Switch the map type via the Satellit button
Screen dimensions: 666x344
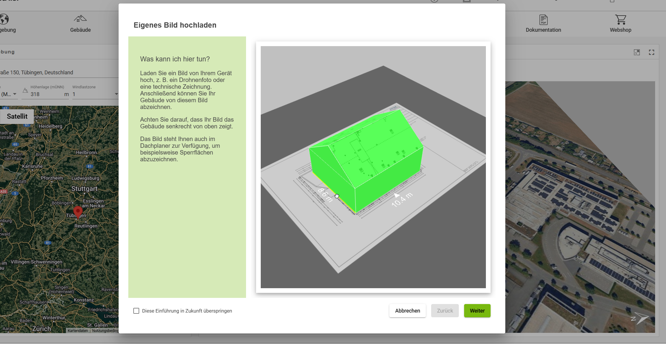(17, 116)
